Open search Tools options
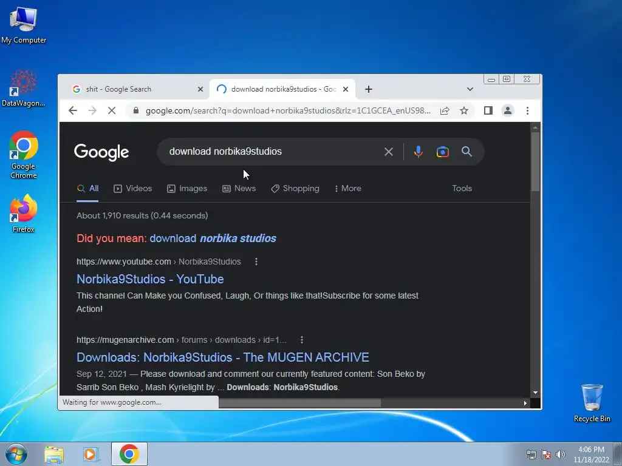This screenshot has height=466, width=622. coord(462,189)
